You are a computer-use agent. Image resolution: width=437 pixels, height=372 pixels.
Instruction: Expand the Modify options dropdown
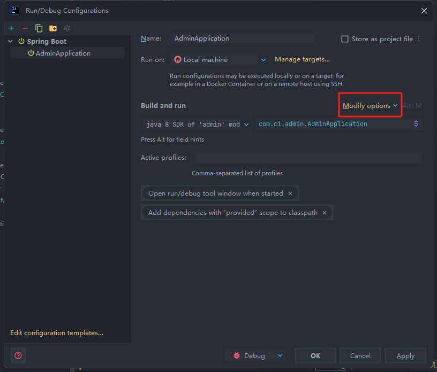[x=370, y=106]
